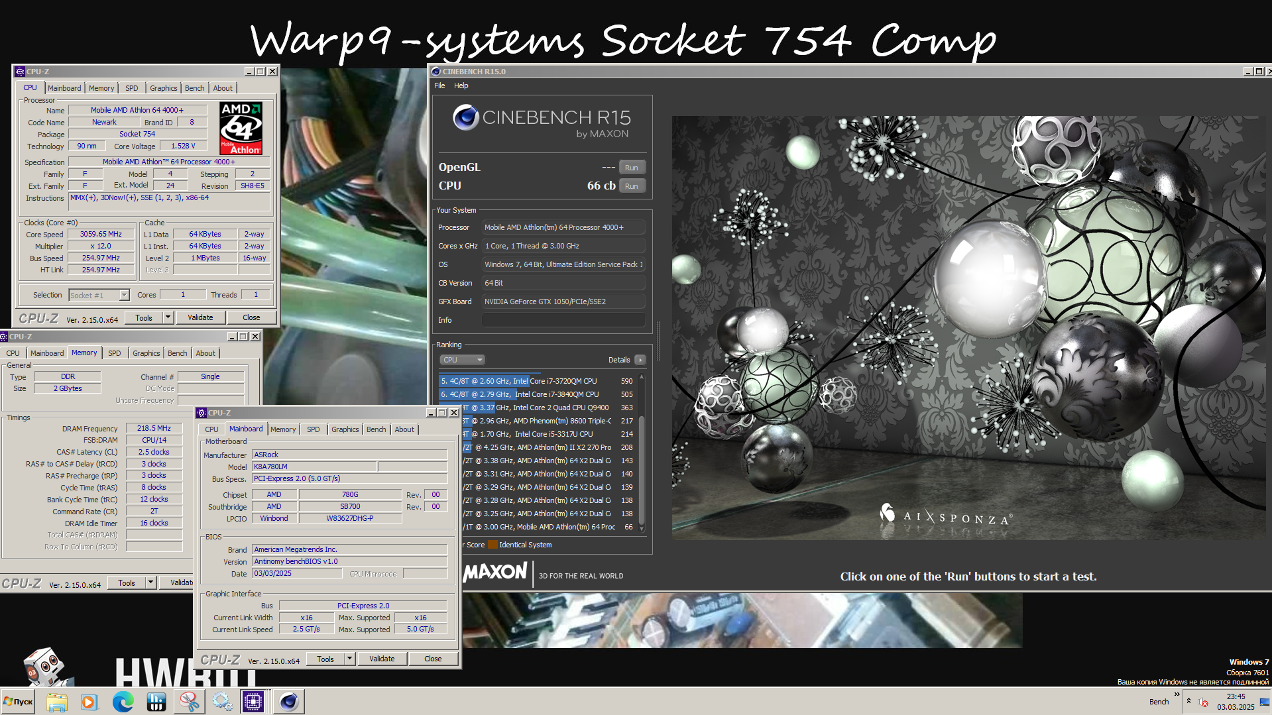Click the DRAM Frequency value 218.5 MHz
Screen dimensions: 1272x715
[x=154, y=429]
